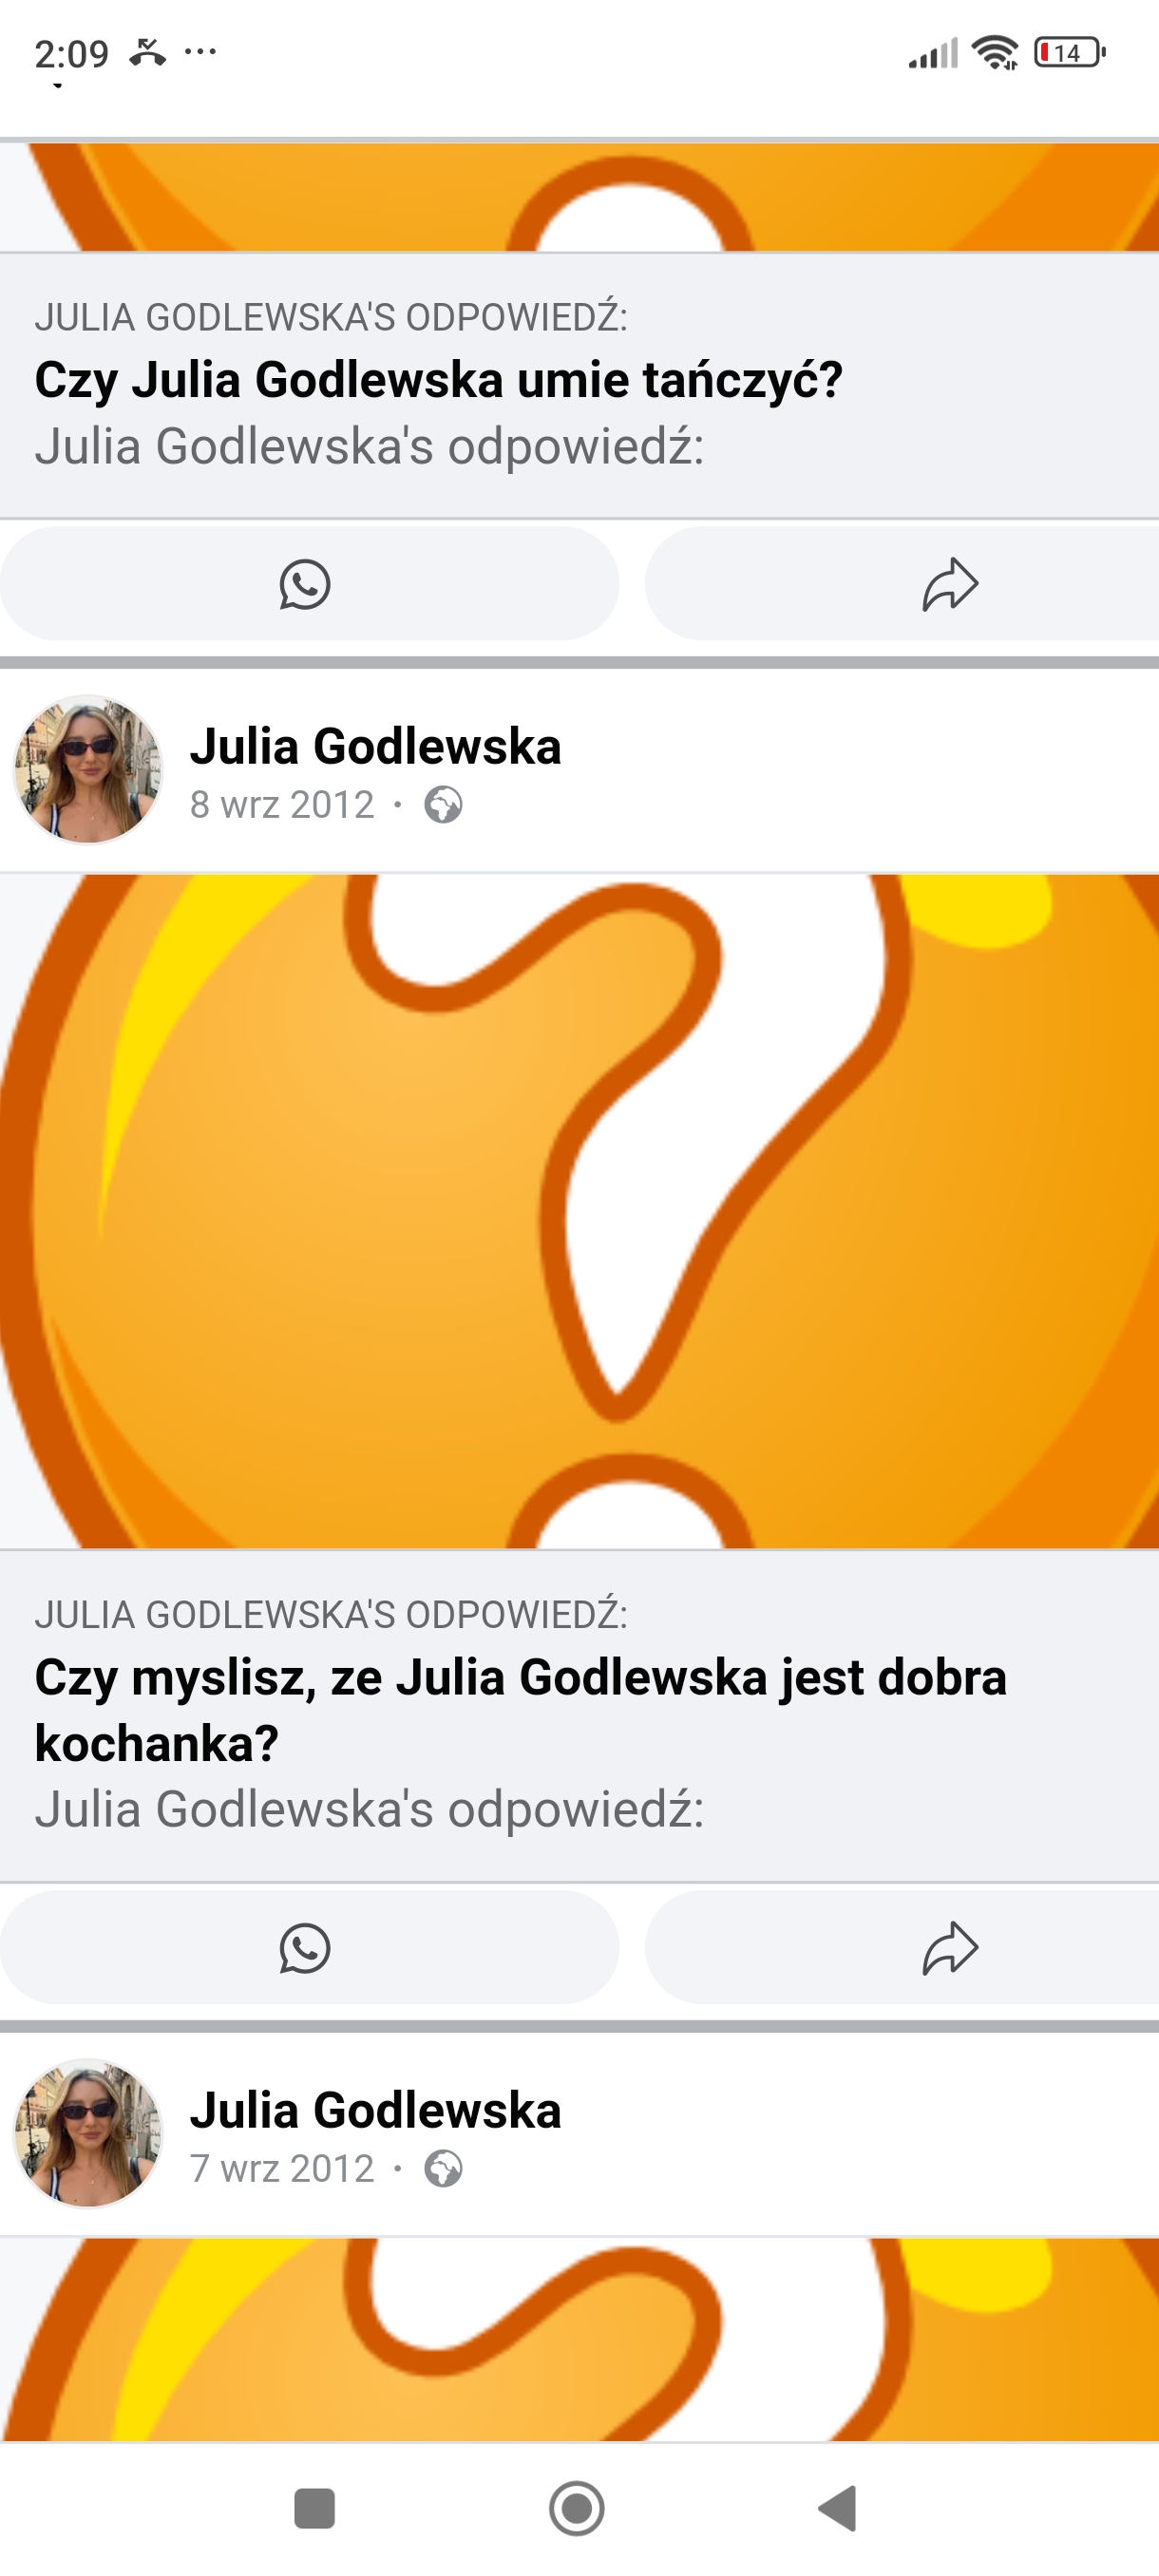The image size is (1159, 2576).
Task: Open Julia Godlewska avatar on 7 wrz post
Action: (88, 2133)
